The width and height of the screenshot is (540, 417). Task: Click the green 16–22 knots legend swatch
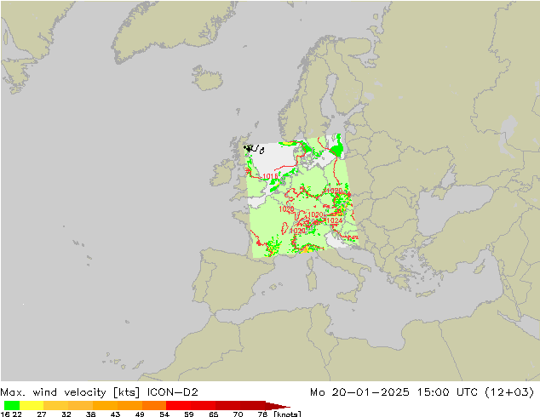tap(12, 405)
